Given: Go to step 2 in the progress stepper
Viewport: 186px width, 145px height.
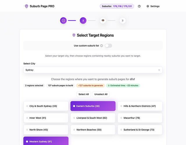Looking at the screenshot, I should click(x=83, y=21).
